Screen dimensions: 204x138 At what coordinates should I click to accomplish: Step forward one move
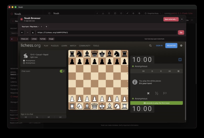161,71
